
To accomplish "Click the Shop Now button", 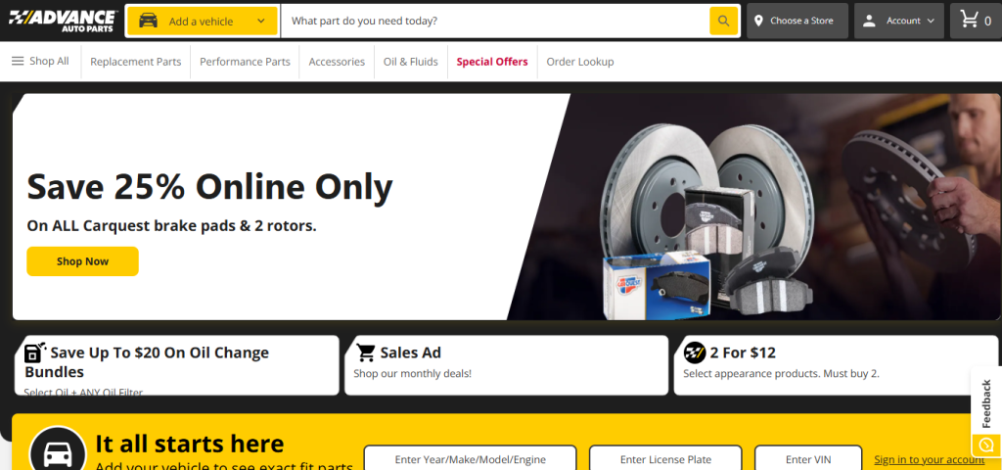I will (x=82, y=260).
